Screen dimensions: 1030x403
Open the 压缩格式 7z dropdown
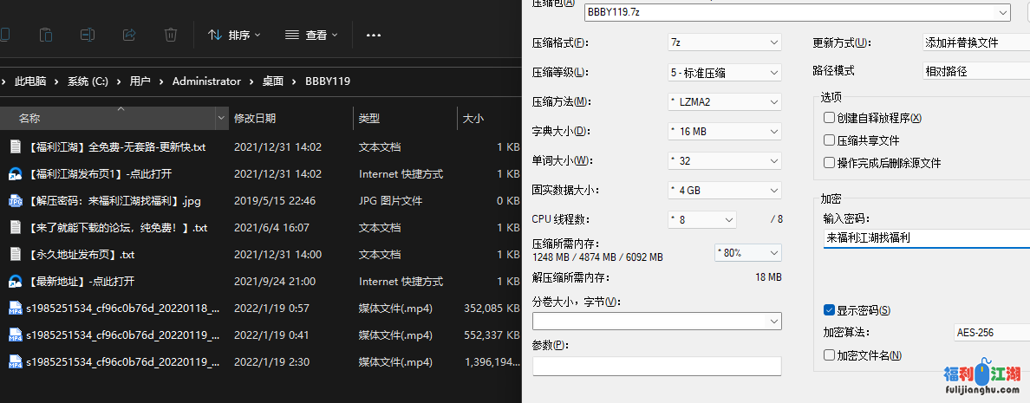tap(725, 42)
